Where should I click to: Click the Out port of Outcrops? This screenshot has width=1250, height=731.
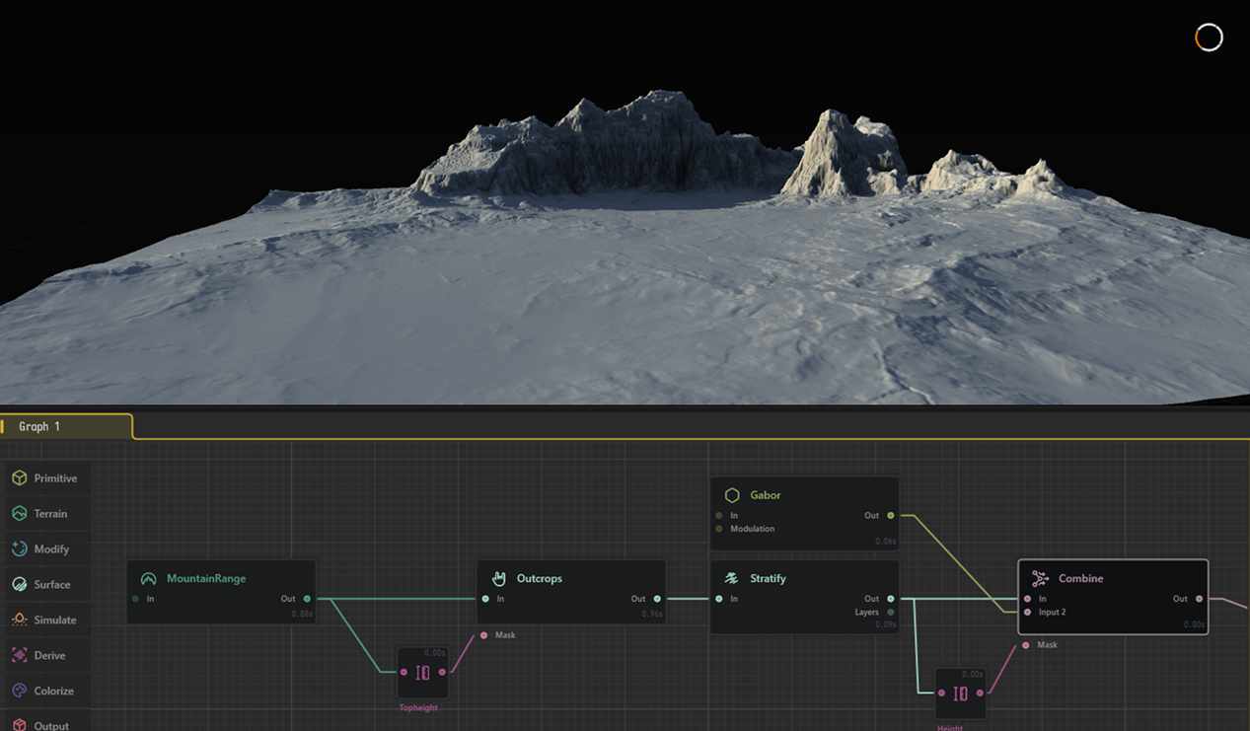pos(657,599)
